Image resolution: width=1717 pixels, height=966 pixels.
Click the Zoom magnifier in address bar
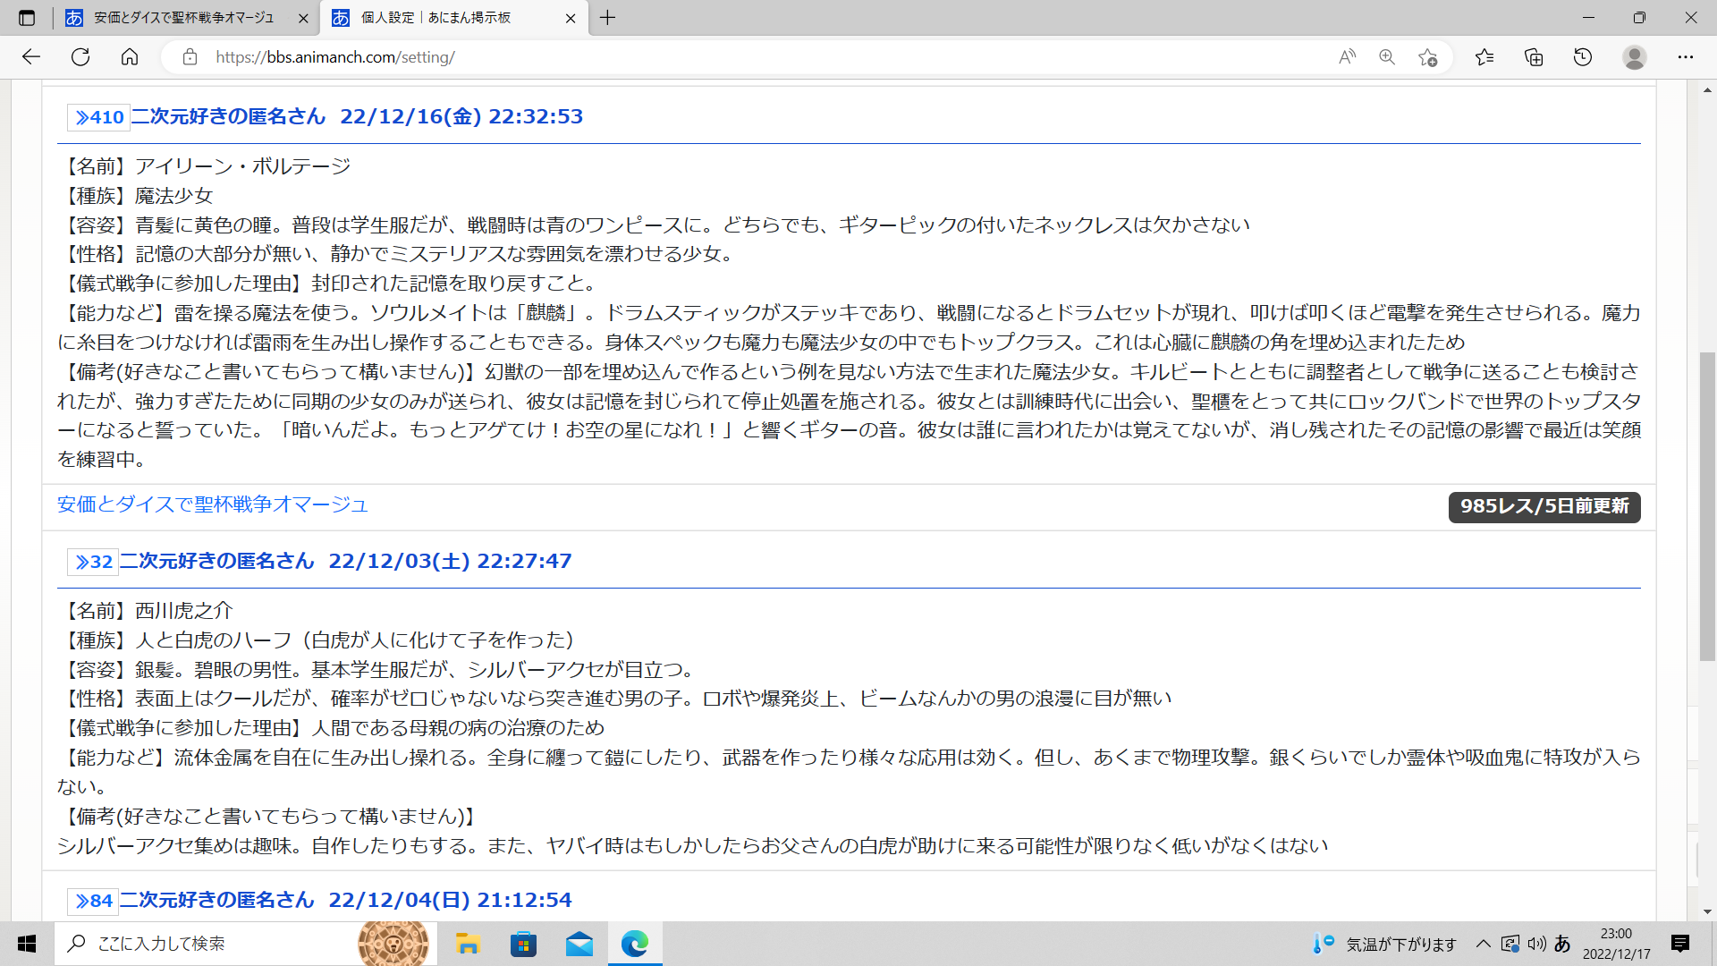(x=1387, y=57)
